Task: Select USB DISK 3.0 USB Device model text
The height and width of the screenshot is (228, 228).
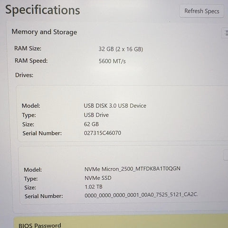Action: pyautogui.click(x=115, y=105)
